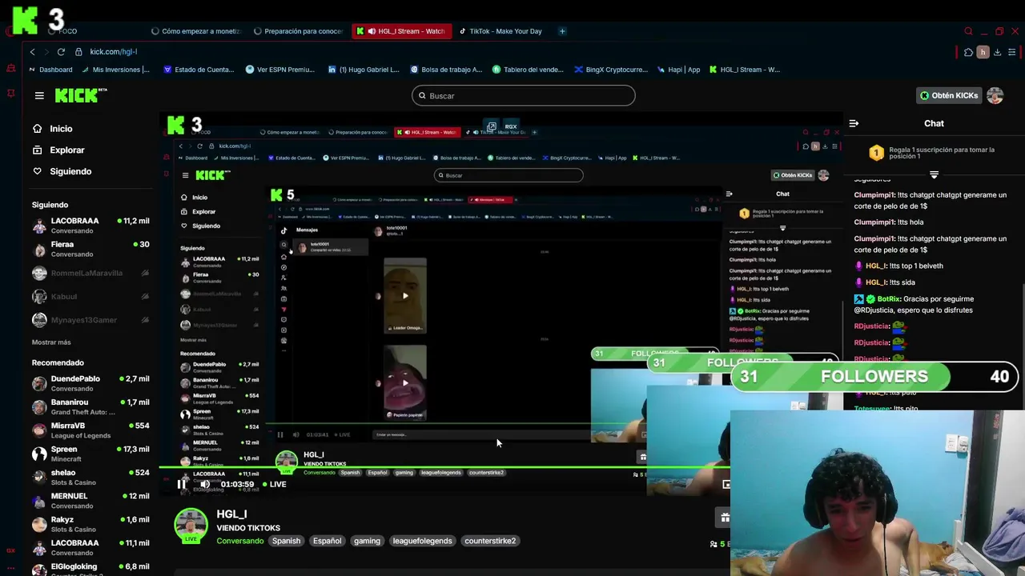Open the user profile avatar menu
The height and width of the screenshot is (576, 1025).
[995, 95]
